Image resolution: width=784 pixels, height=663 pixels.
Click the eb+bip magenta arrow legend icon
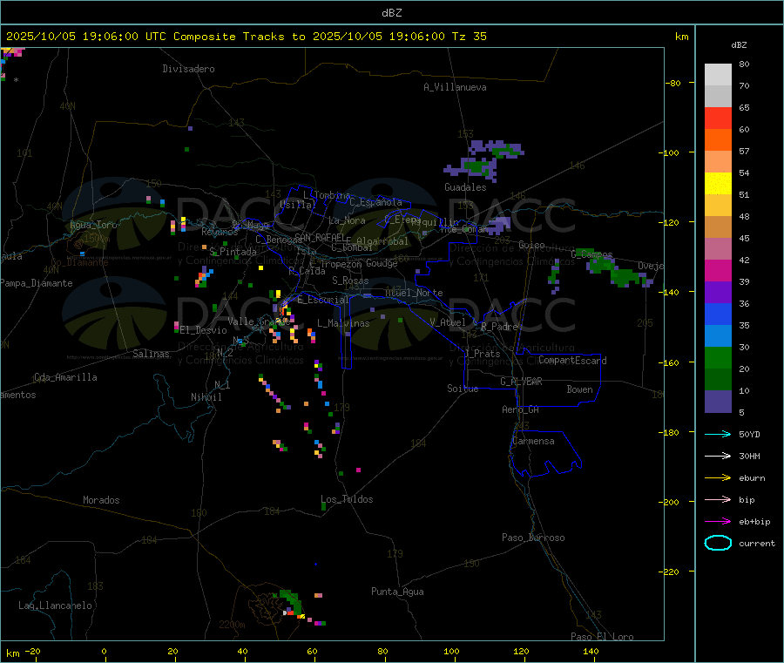[718, 521]
